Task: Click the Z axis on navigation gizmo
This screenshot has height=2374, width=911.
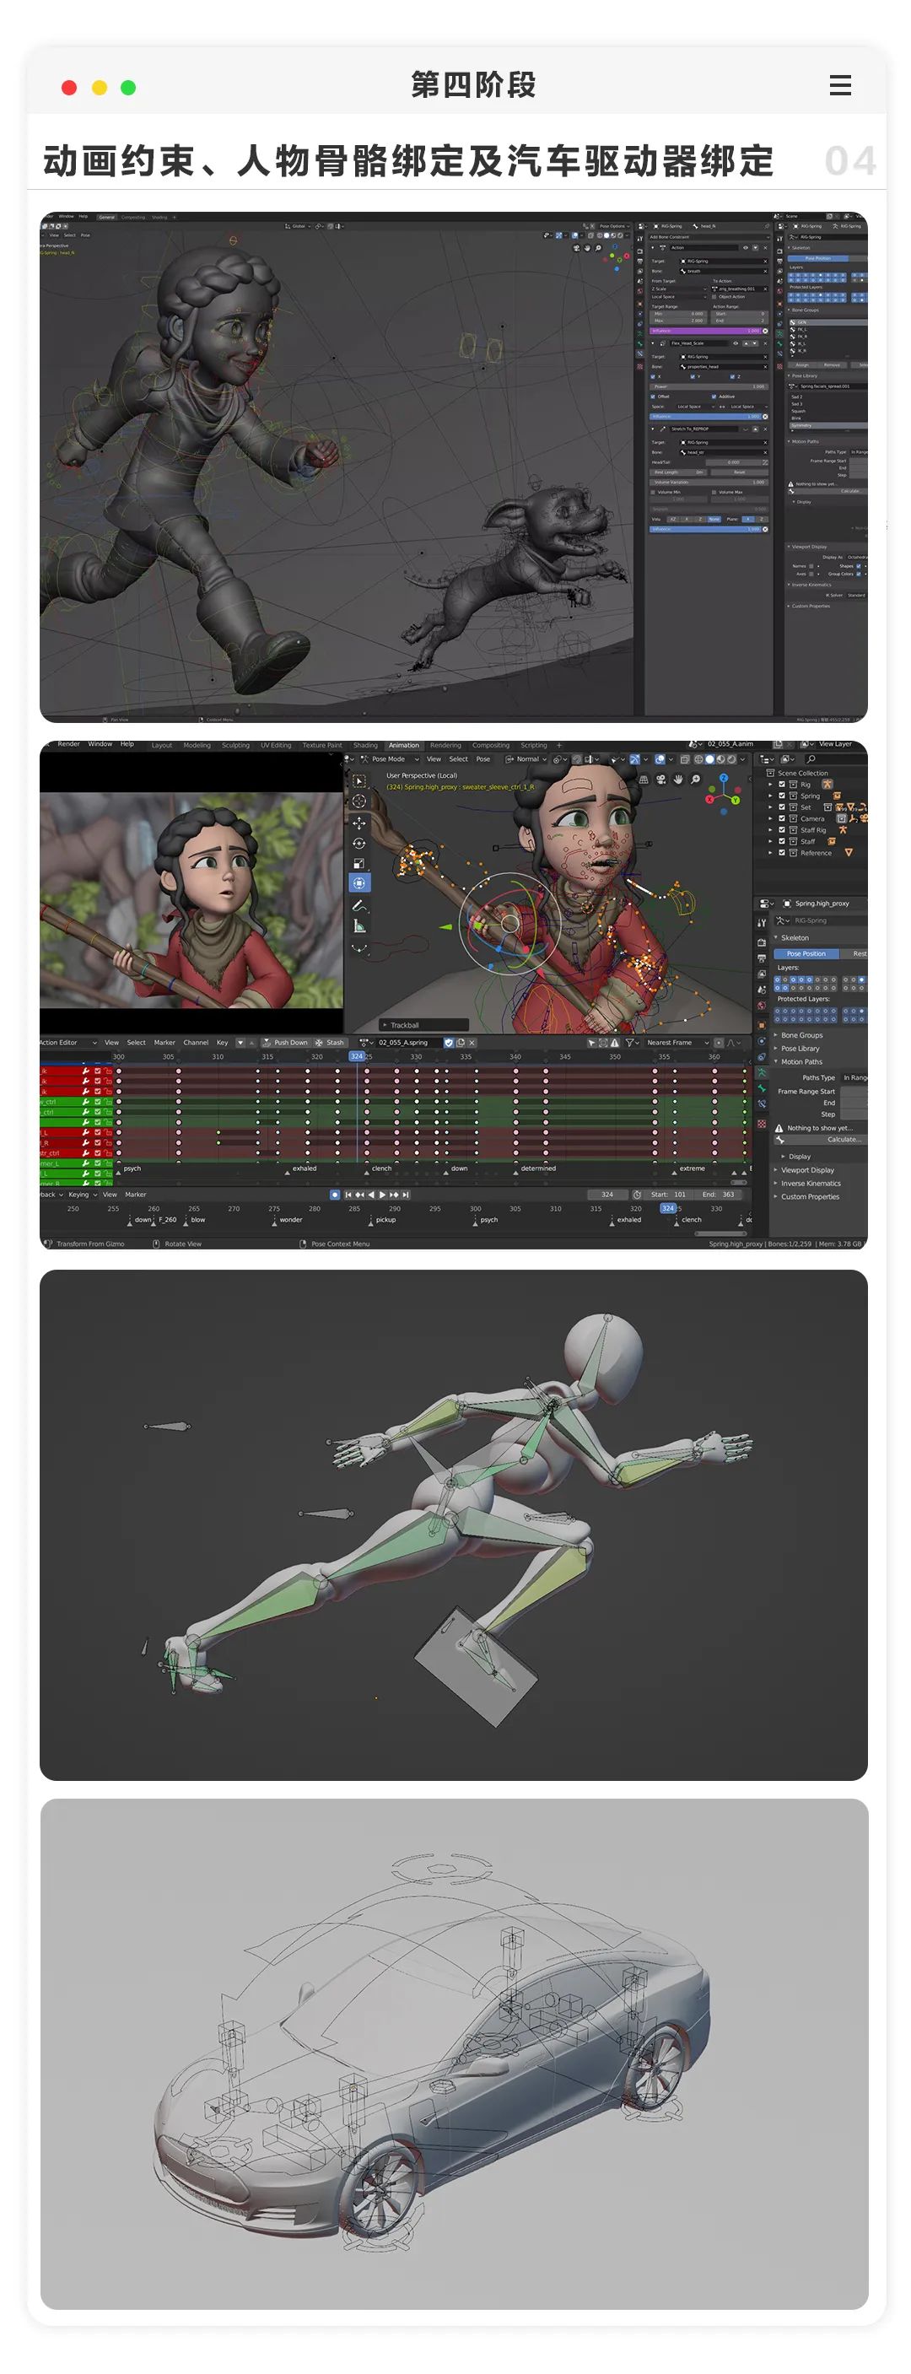Action: point(723,779)
